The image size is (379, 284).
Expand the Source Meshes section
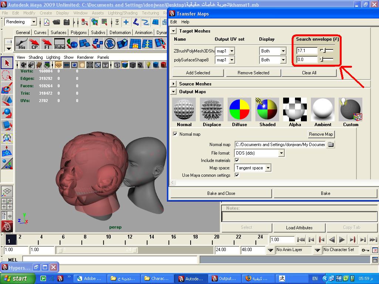pyautogui.click(x=173, y=84)
